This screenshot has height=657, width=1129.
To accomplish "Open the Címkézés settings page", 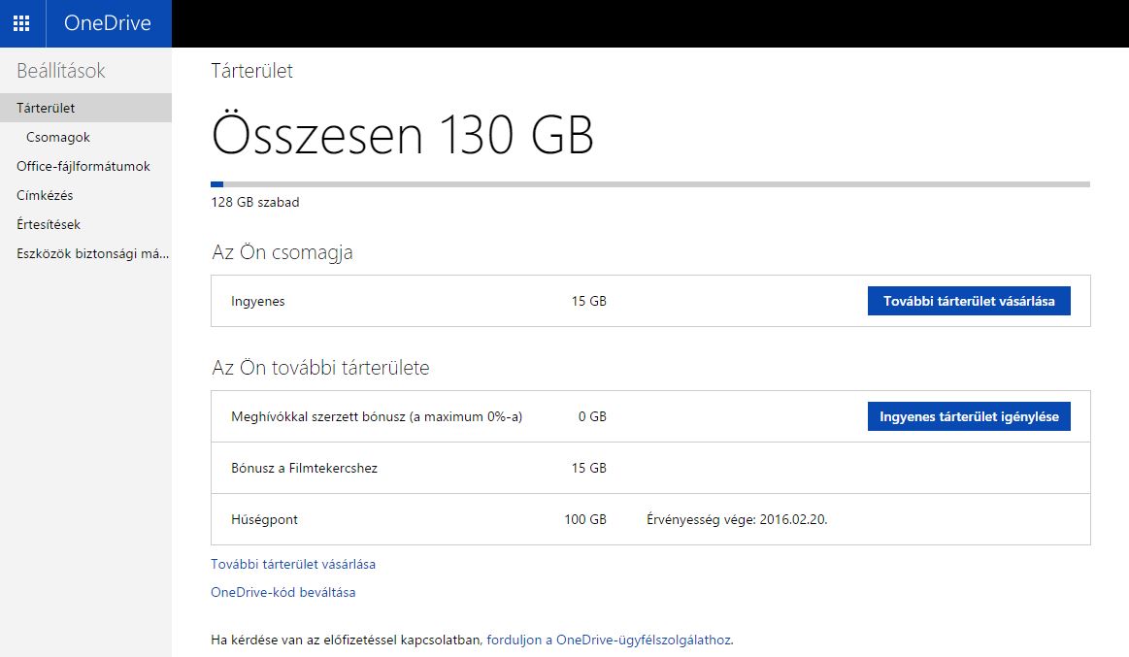I will pyautogui.click(x=45, y=195).
